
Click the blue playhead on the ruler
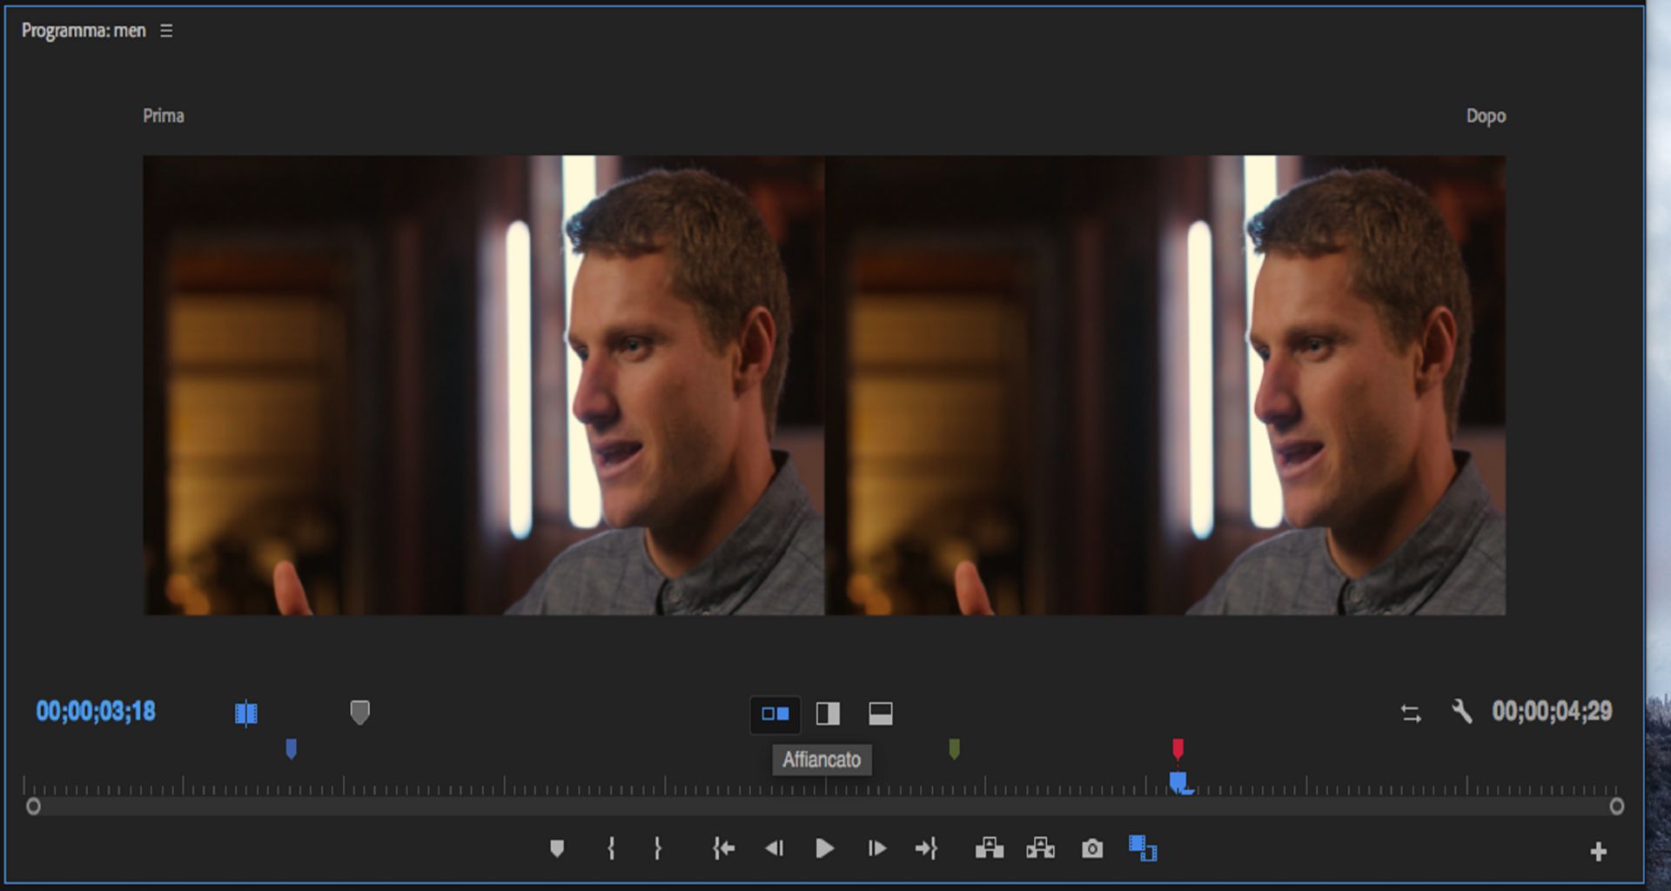pyautogui.click(x=1179, y=783)
